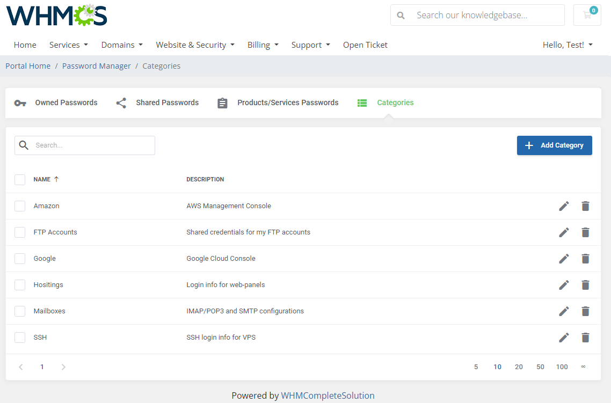The width and height of the screenshot is (611, 403).
Task: Check the FTP Accounts row checkbox
Action: pos(20,232)
